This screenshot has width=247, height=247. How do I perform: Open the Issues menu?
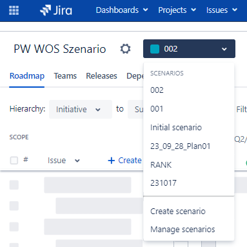[222, 10]
